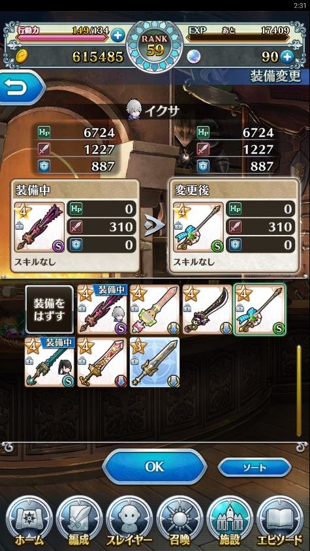Open the 編成 formation menu icon
The width and height of the screenshot is (310, 551).
[79, 520]
